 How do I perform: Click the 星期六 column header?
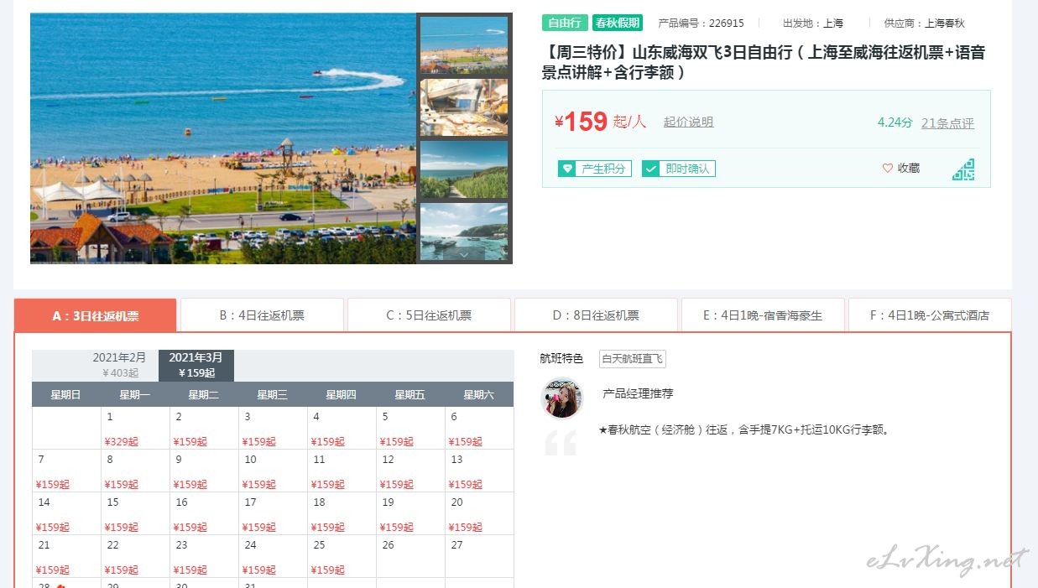click(479, 394)
